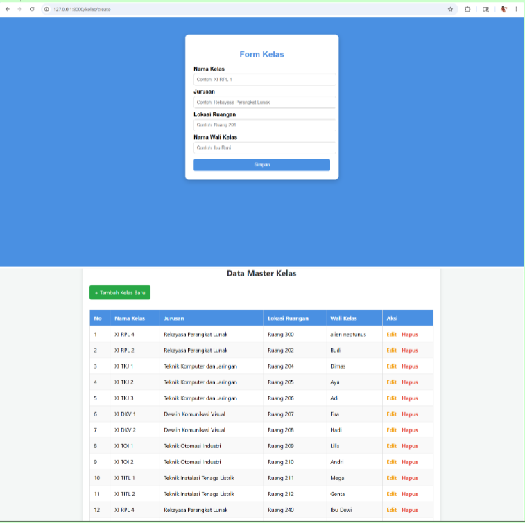Edit the XI RPL 4 row with alien neptunus
Screen dimensions: 525x523
click(391, 335)
